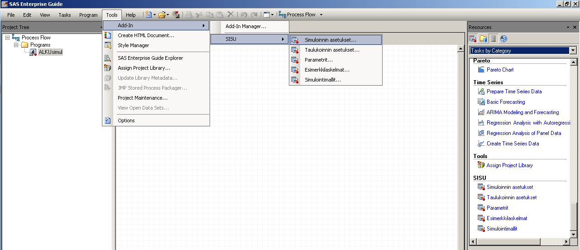Click Esimerkkilaskelmat link in Resources pane
The height and width of the screenshot is (250, 580).
pyautogui.click(x=507, y=218)
